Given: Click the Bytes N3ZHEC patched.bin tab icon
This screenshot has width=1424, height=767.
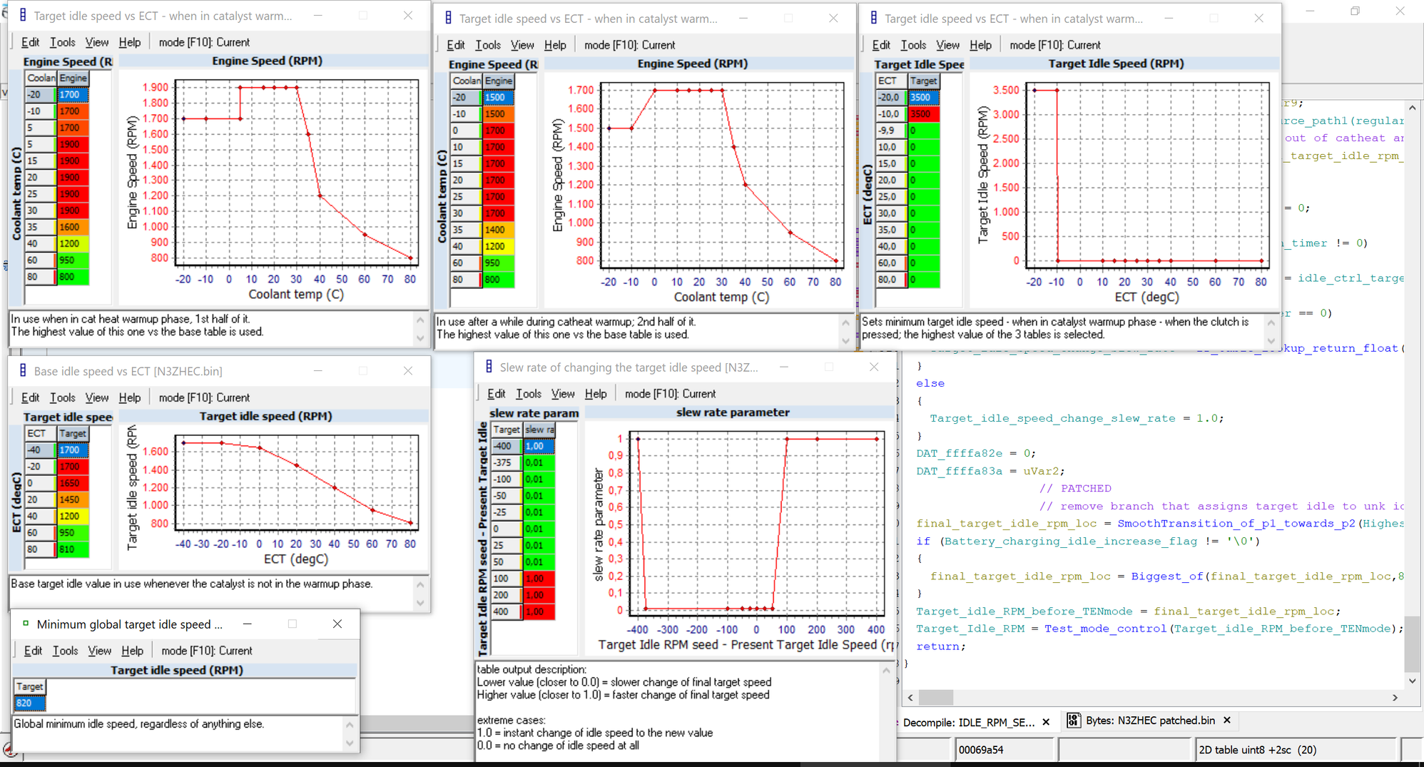Looking at the screenshot, I should pyautogui.click(x=1073, y=721).
